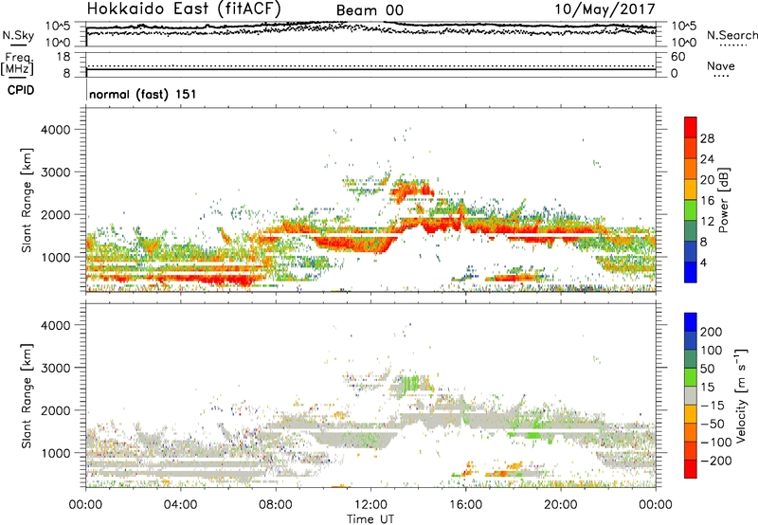Click the orange negative-velocity echo near 17:30 UT at 600 km
This screenshot has height=525, width=758.
[x=505, y=470]
